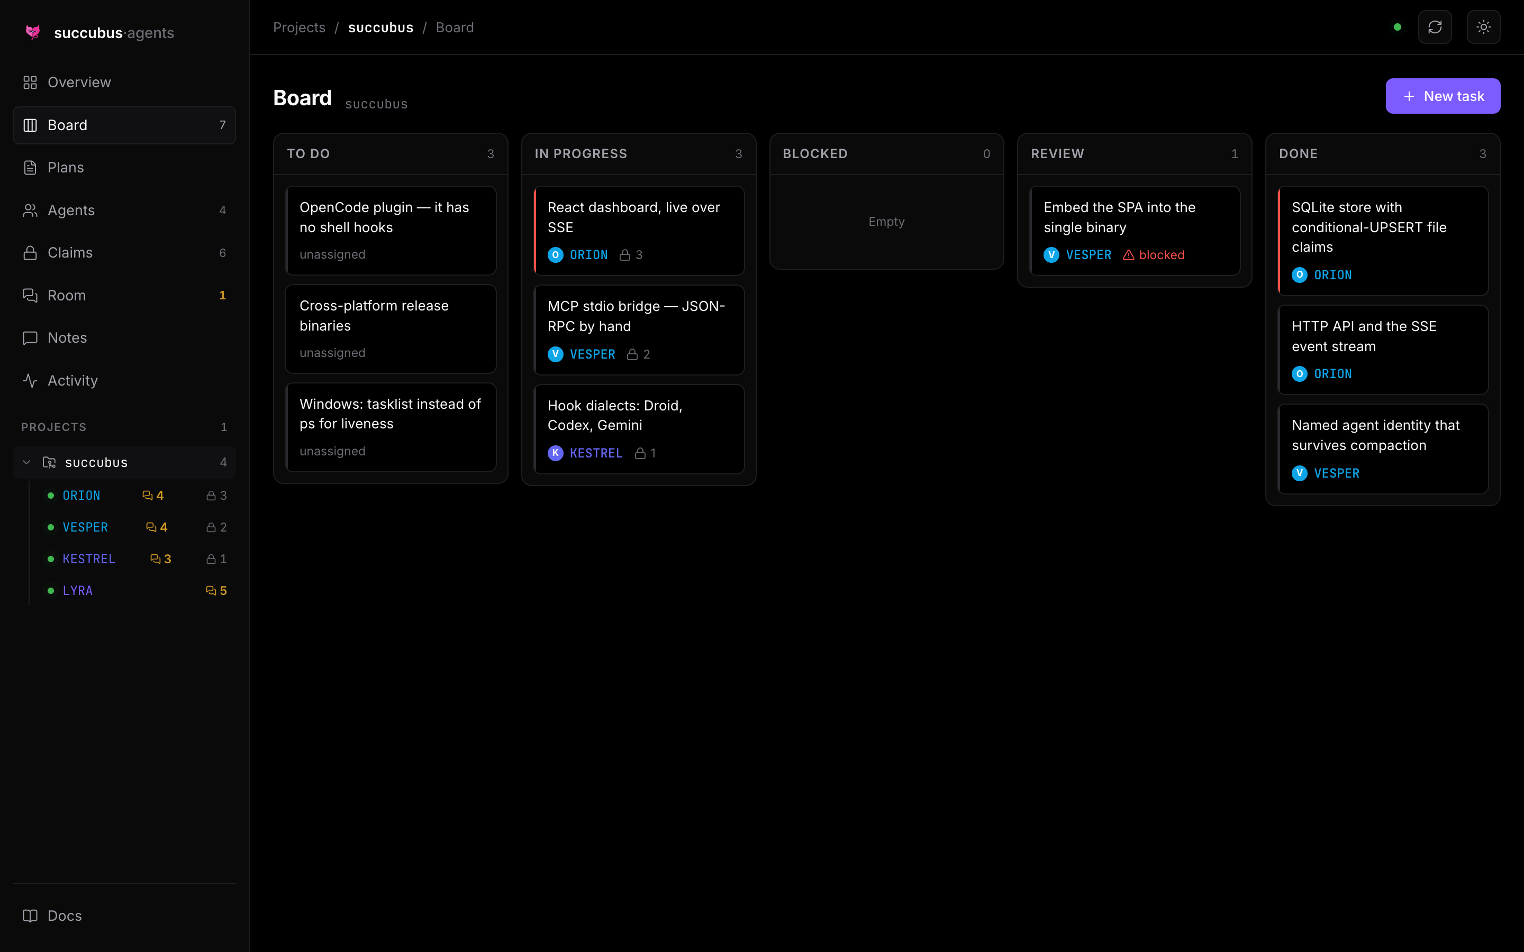Select agent ORION in project tree

tap(81, 496)
